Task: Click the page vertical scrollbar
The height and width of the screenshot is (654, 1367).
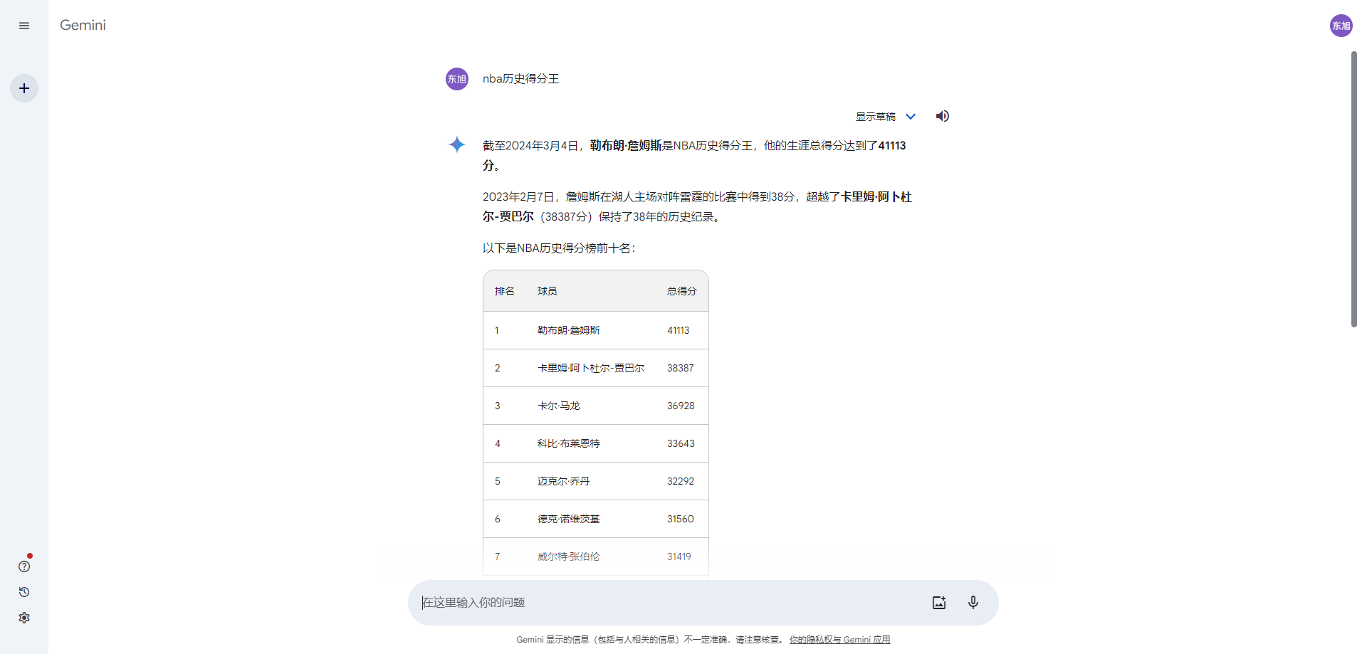Action: (1354, 189)
